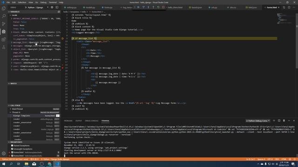The image size is (298, 167).
Task: Toggle the first home.html breakpoint checkbox
Action: click(12, 153)
